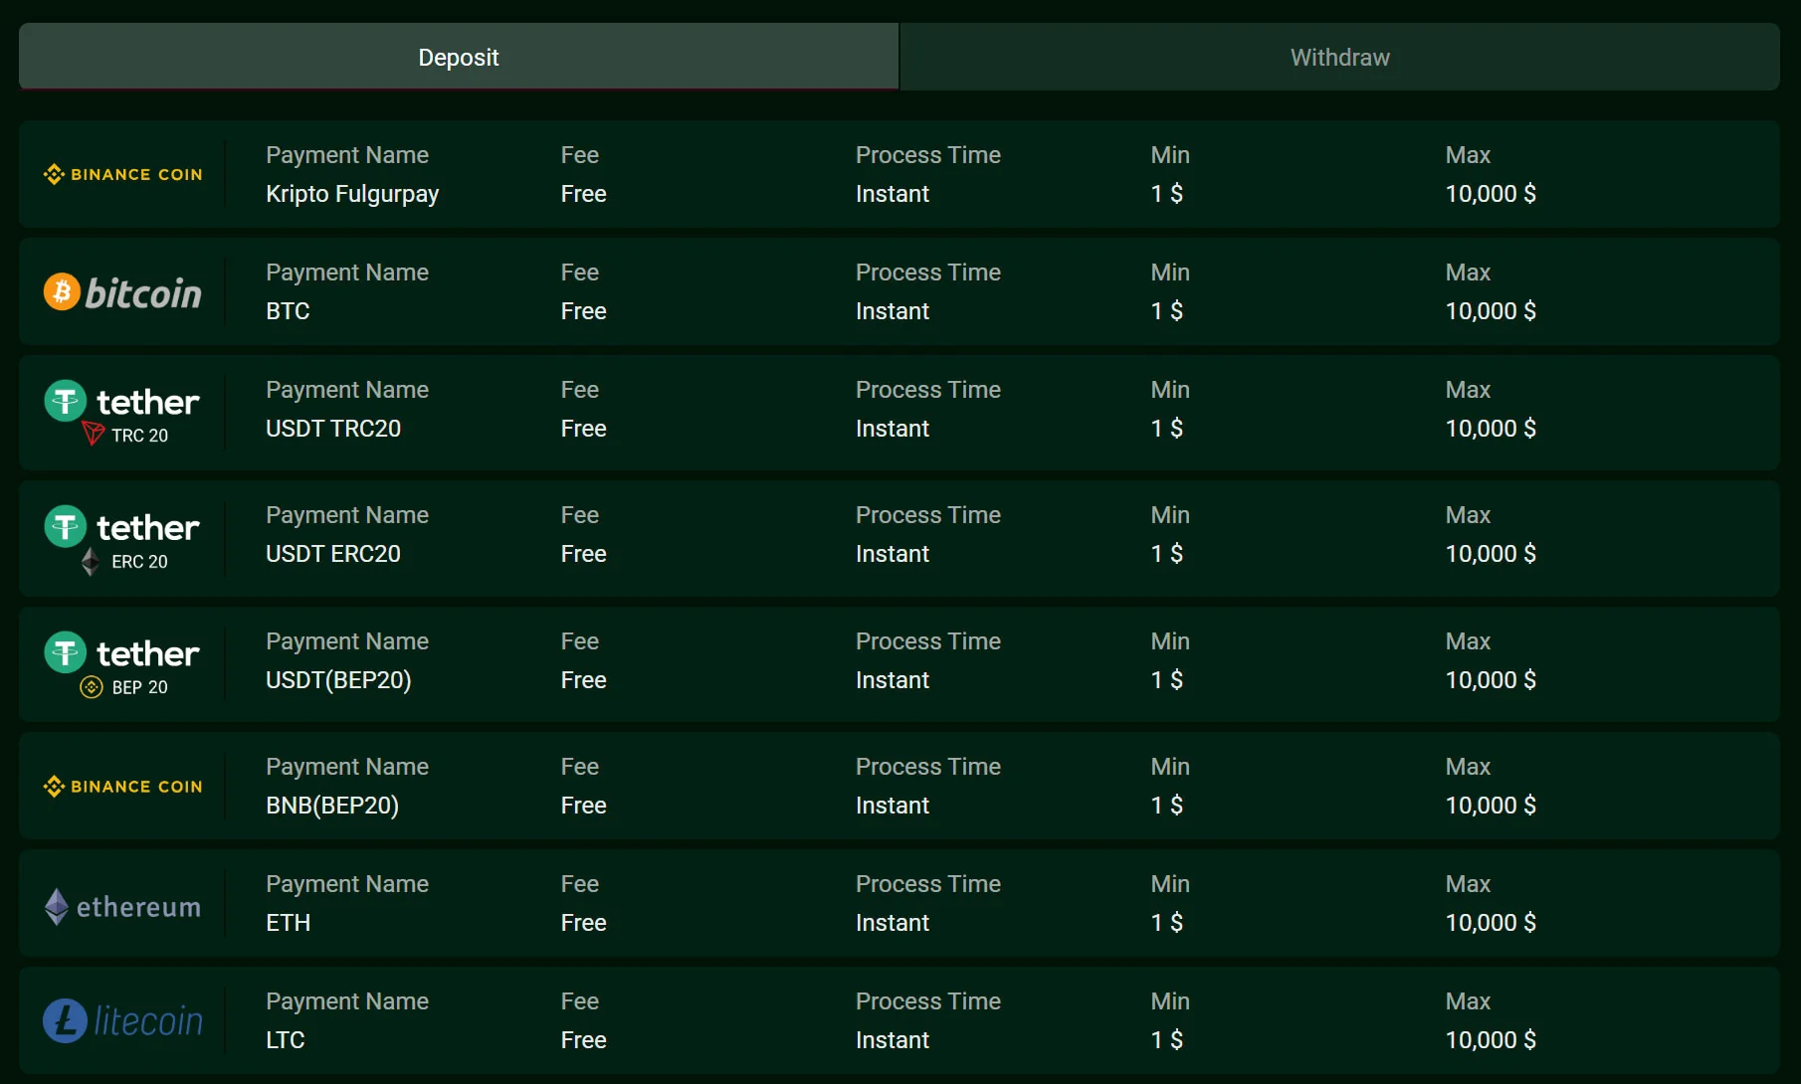Choose the USDT TRC20 payment option
Viewport: 1801px width, 1084px height.
coord(333,429)
